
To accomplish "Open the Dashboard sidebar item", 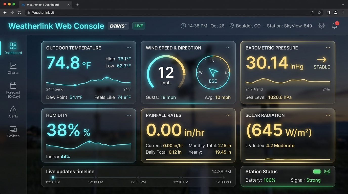I will pos(13,48).
